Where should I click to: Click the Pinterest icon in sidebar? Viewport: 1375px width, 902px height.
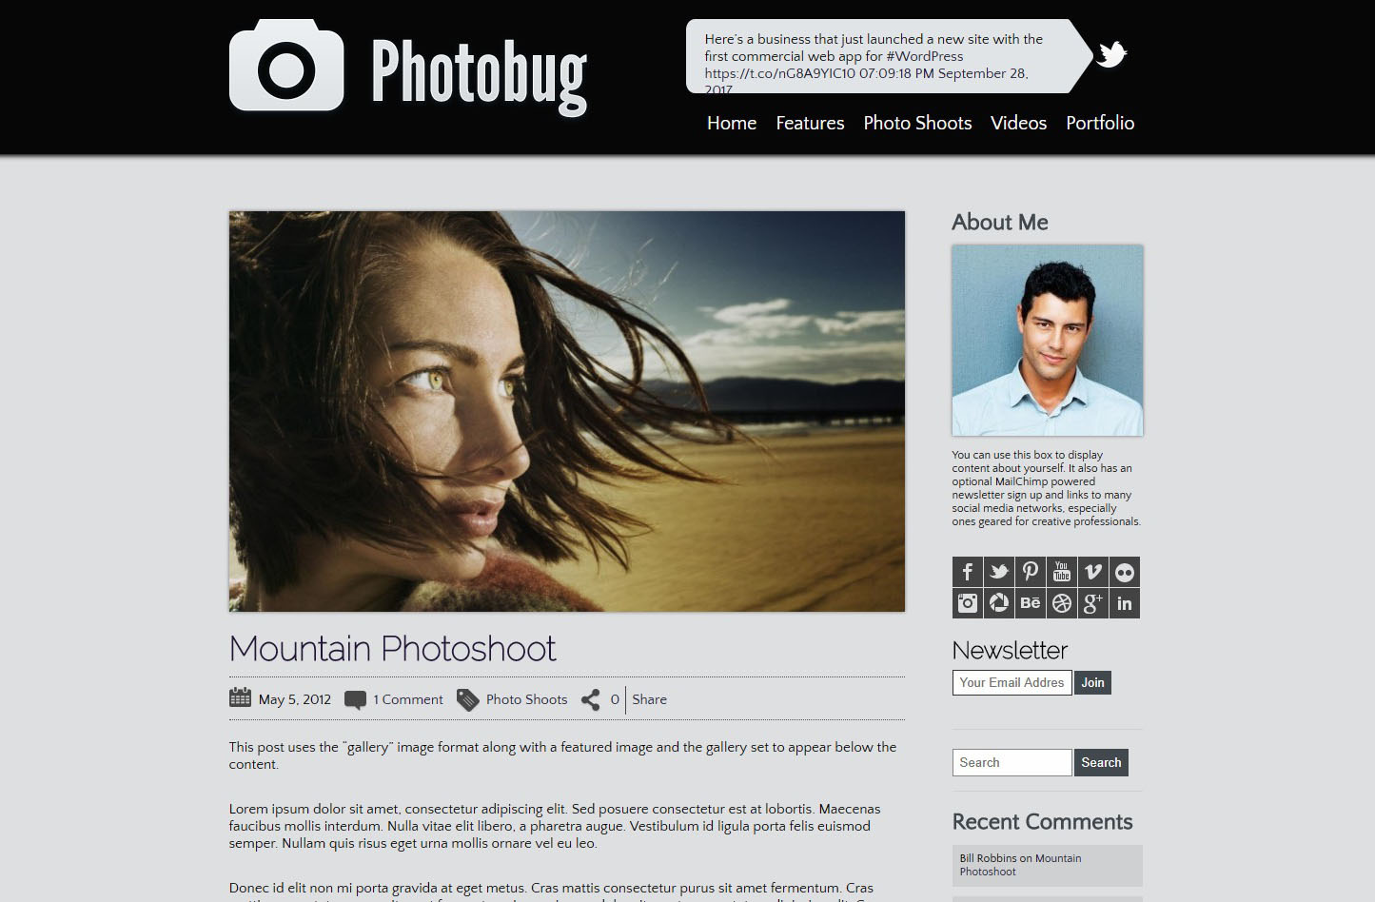point(1030,572)
